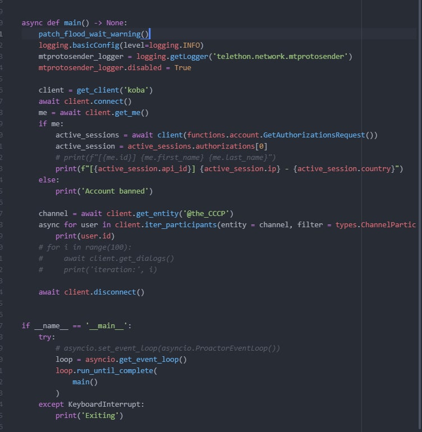
Task: Click the client.get_me() call
Action: 117,113
